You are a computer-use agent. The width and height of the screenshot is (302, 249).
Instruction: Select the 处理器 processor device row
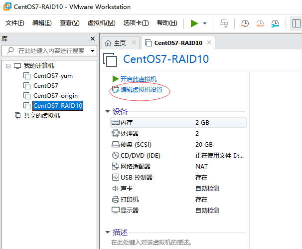pos(178,133)
